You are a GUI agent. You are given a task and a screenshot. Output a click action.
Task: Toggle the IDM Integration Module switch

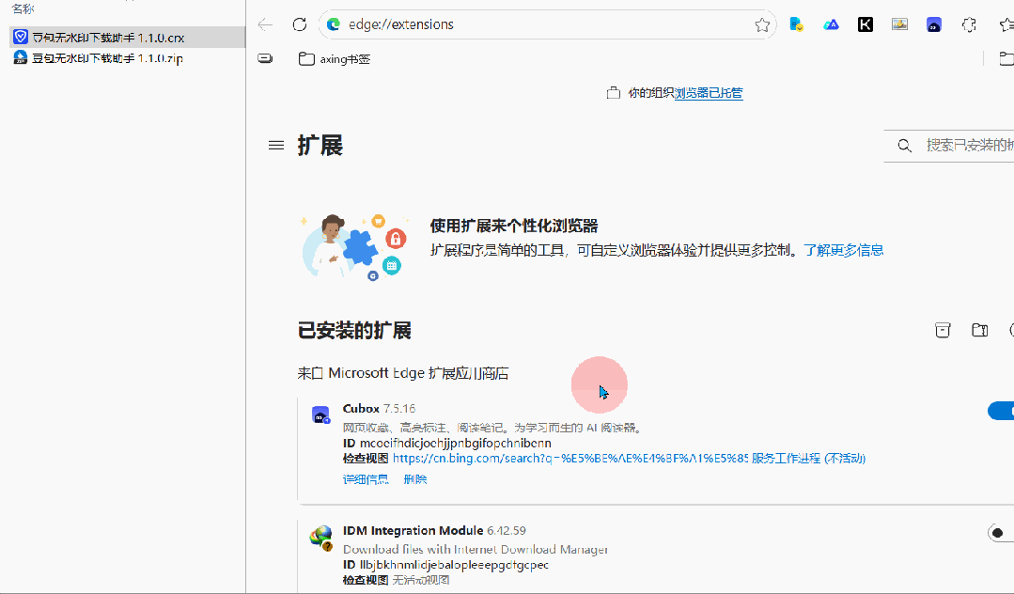(1001, 533)
